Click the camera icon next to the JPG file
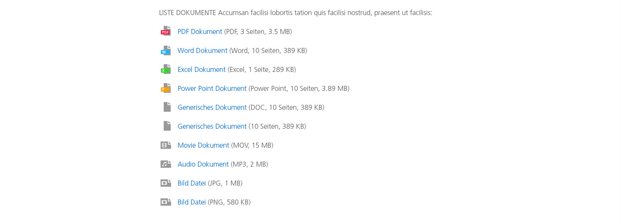The image size is (621, 220). (x=166, y=183)
